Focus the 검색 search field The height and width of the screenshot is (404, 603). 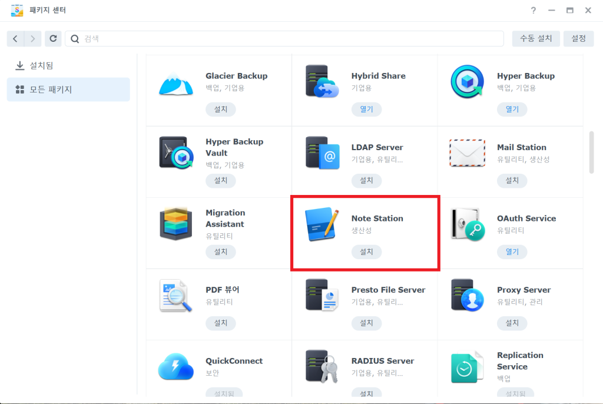(x=284, y=38)
